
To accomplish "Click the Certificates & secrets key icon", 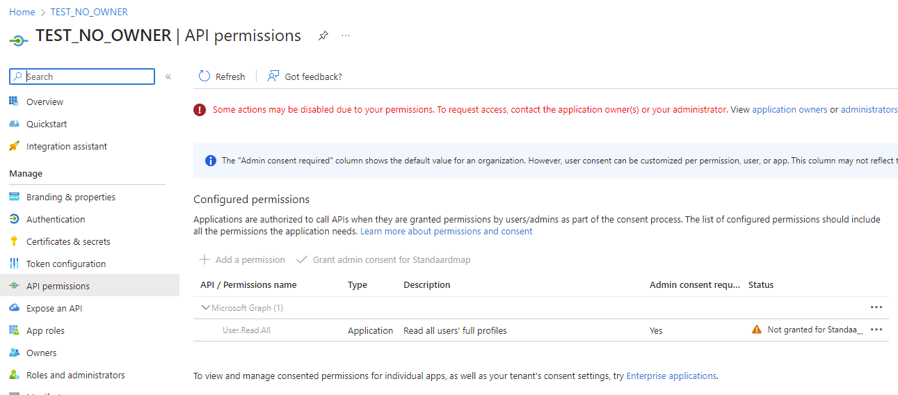I will click(x=14, y=241).
